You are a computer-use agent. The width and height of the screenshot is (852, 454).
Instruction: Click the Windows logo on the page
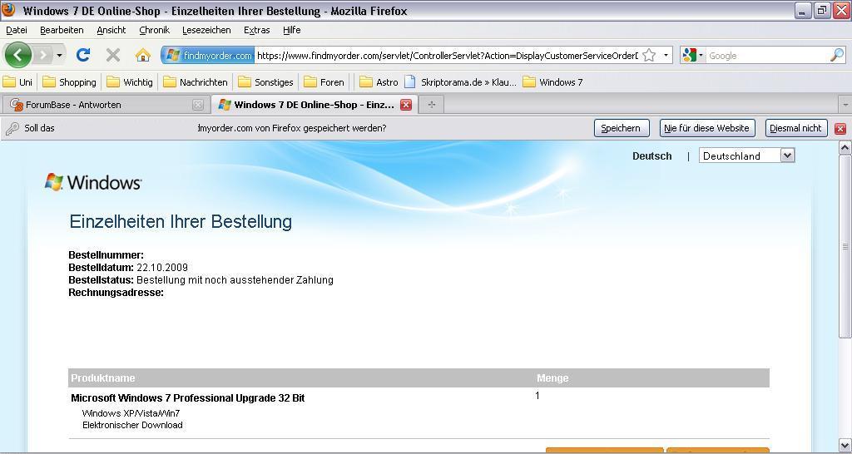click(93, 182)
